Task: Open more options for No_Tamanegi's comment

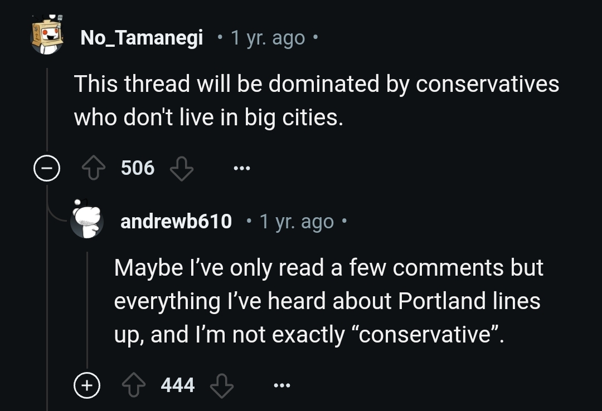Action: coord(242,168)
